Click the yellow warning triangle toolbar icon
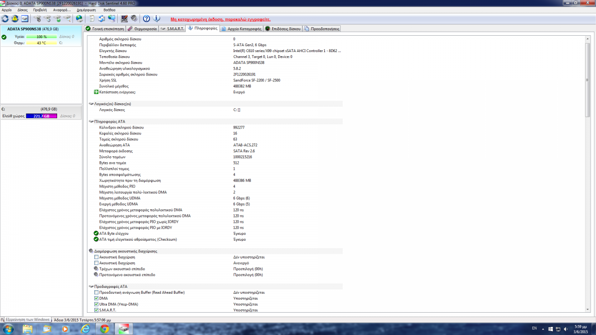This screenshot has height=335, width=596. (15, 19)
